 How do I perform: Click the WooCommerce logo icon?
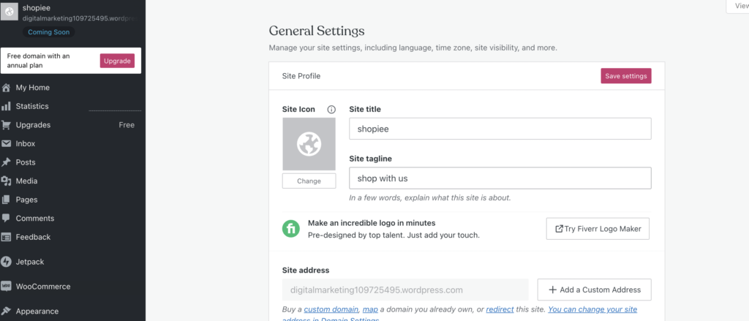point(7,287)
